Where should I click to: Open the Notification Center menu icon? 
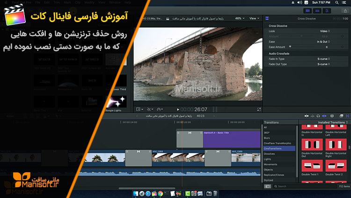[x=344, y=2]
